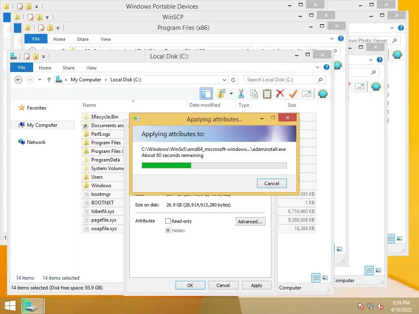Viewport: 419px width, 314px height.
Task: Toggle the Hidden attribute checkbox
Action: pyautogui.click(x=168, y=231)
